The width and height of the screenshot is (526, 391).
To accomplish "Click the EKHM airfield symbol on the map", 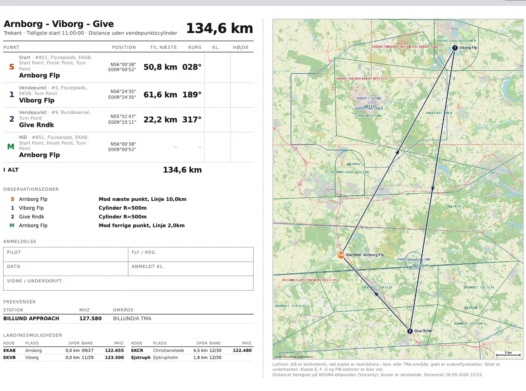I will point(466,308).
